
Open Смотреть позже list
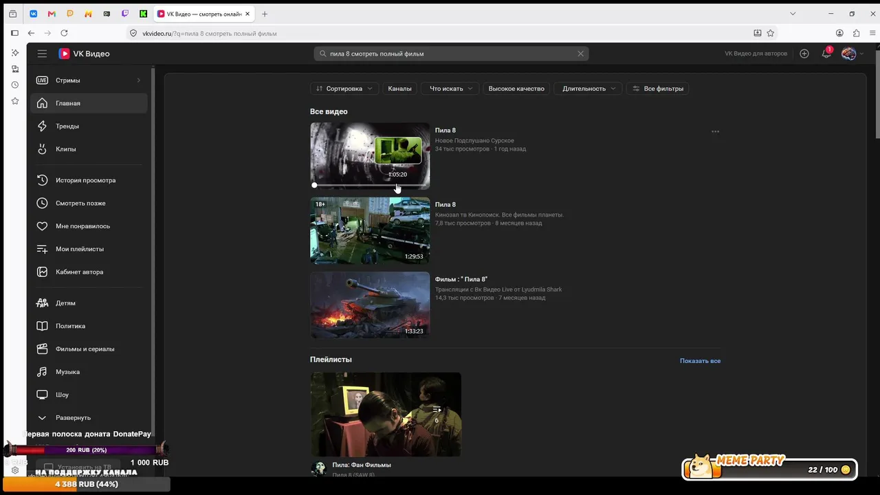coord(89,203)
